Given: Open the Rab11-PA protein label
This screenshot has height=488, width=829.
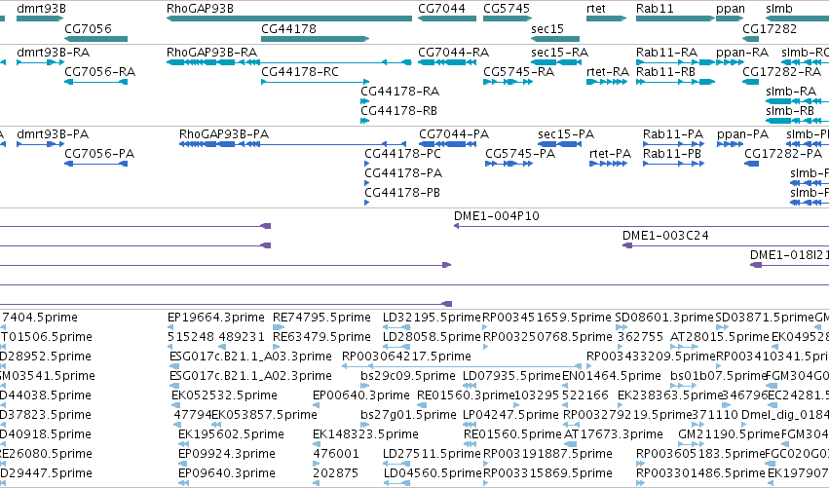Looking at the screenshot, I should tap(673, 134).
